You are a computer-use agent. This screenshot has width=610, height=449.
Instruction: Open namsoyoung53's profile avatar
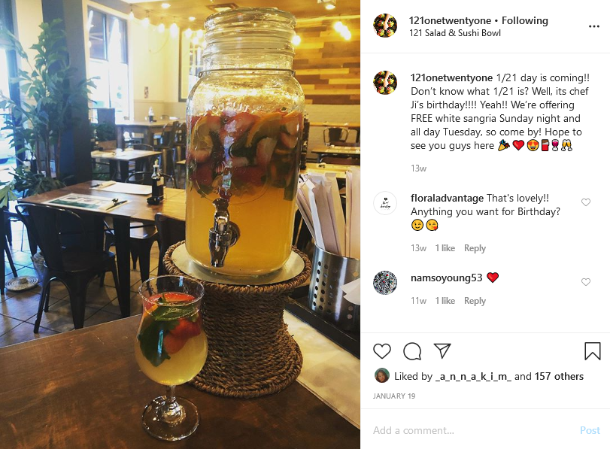point(385,283)
